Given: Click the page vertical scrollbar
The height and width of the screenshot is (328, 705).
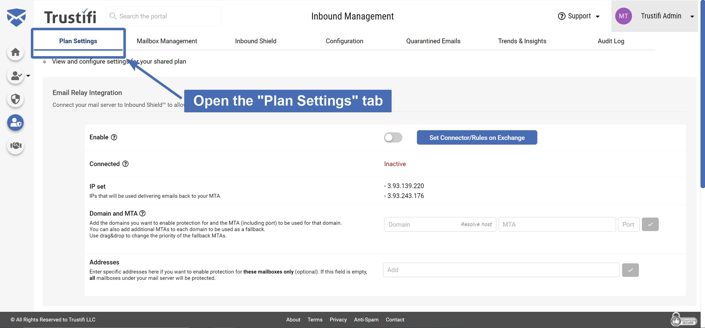Looking at the screenshot, I should coord(702,94).
